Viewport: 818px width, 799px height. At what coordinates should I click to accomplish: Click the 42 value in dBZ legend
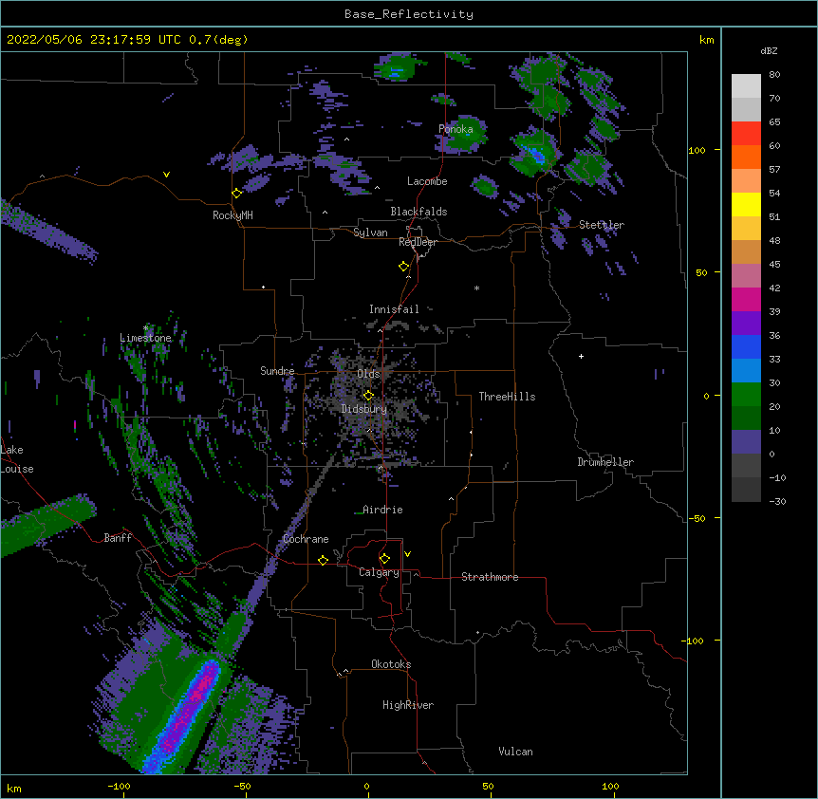pyautogui.click(x=774, y=288)
